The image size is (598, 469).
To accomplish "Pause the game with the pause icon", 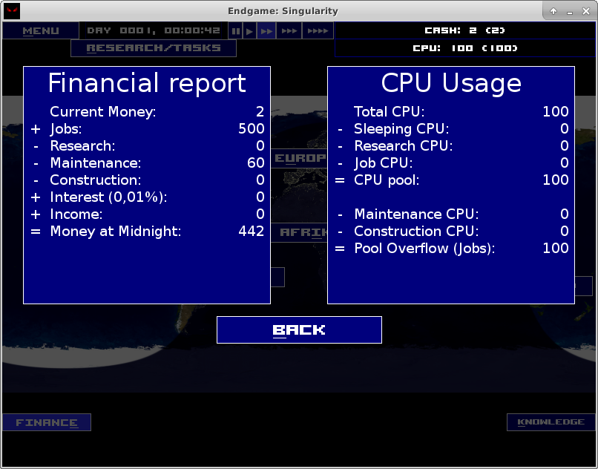I will pos(234,30).
